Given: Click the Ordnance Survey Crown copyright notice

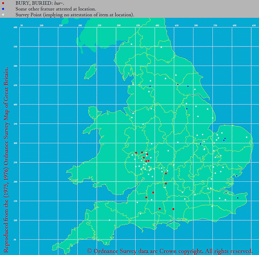Looking at the screenshot, I should click(170, 251).
